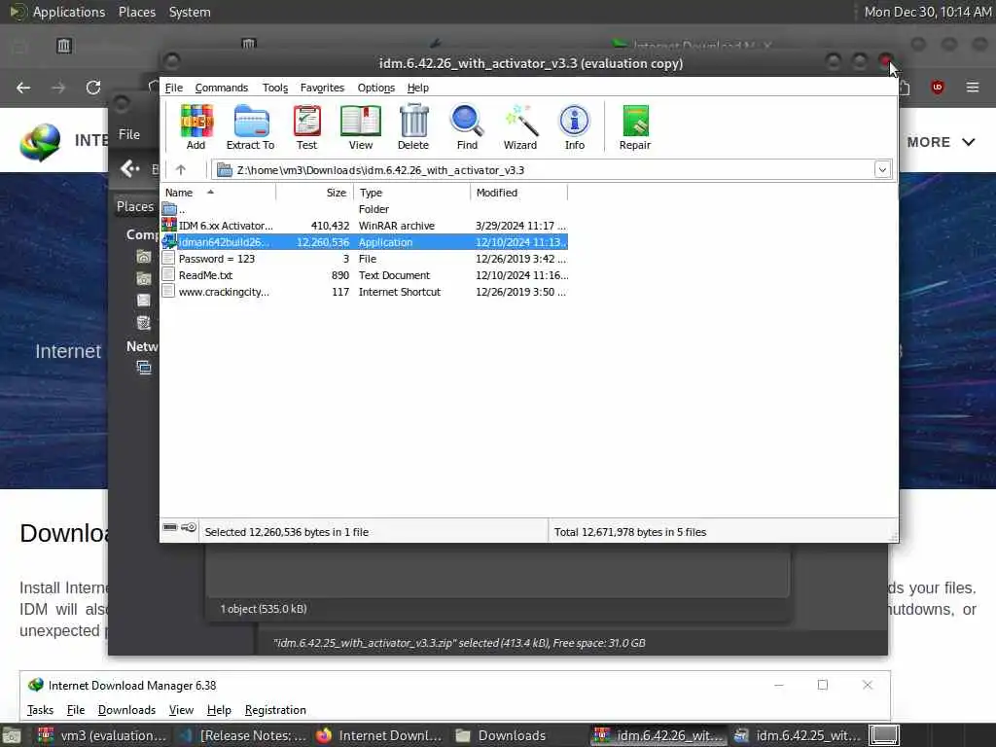
Task: Select idman642build26 application row
Action: [364, 242]
